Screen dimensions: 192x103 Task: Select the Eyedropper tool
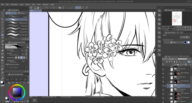[2, 32]
